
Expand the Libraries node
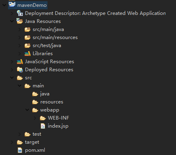(x=20, y=54)
